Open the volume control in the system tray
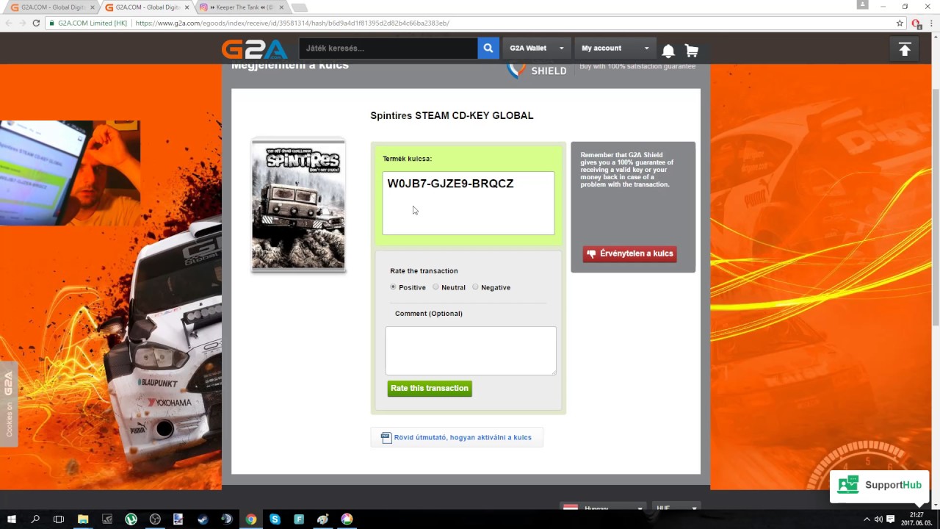 878,519
